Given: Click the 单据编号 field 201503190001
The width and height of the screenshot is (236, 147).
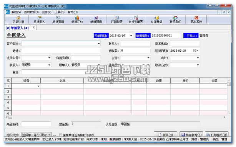Looking at the screenshot, I should pyautogui.click(x=166, y=36).
